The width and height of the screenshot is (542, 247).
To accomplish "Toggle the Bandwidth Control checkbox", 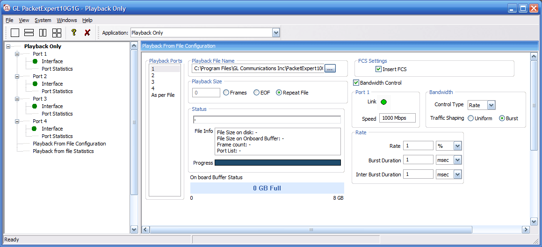I will pos(356,83).
